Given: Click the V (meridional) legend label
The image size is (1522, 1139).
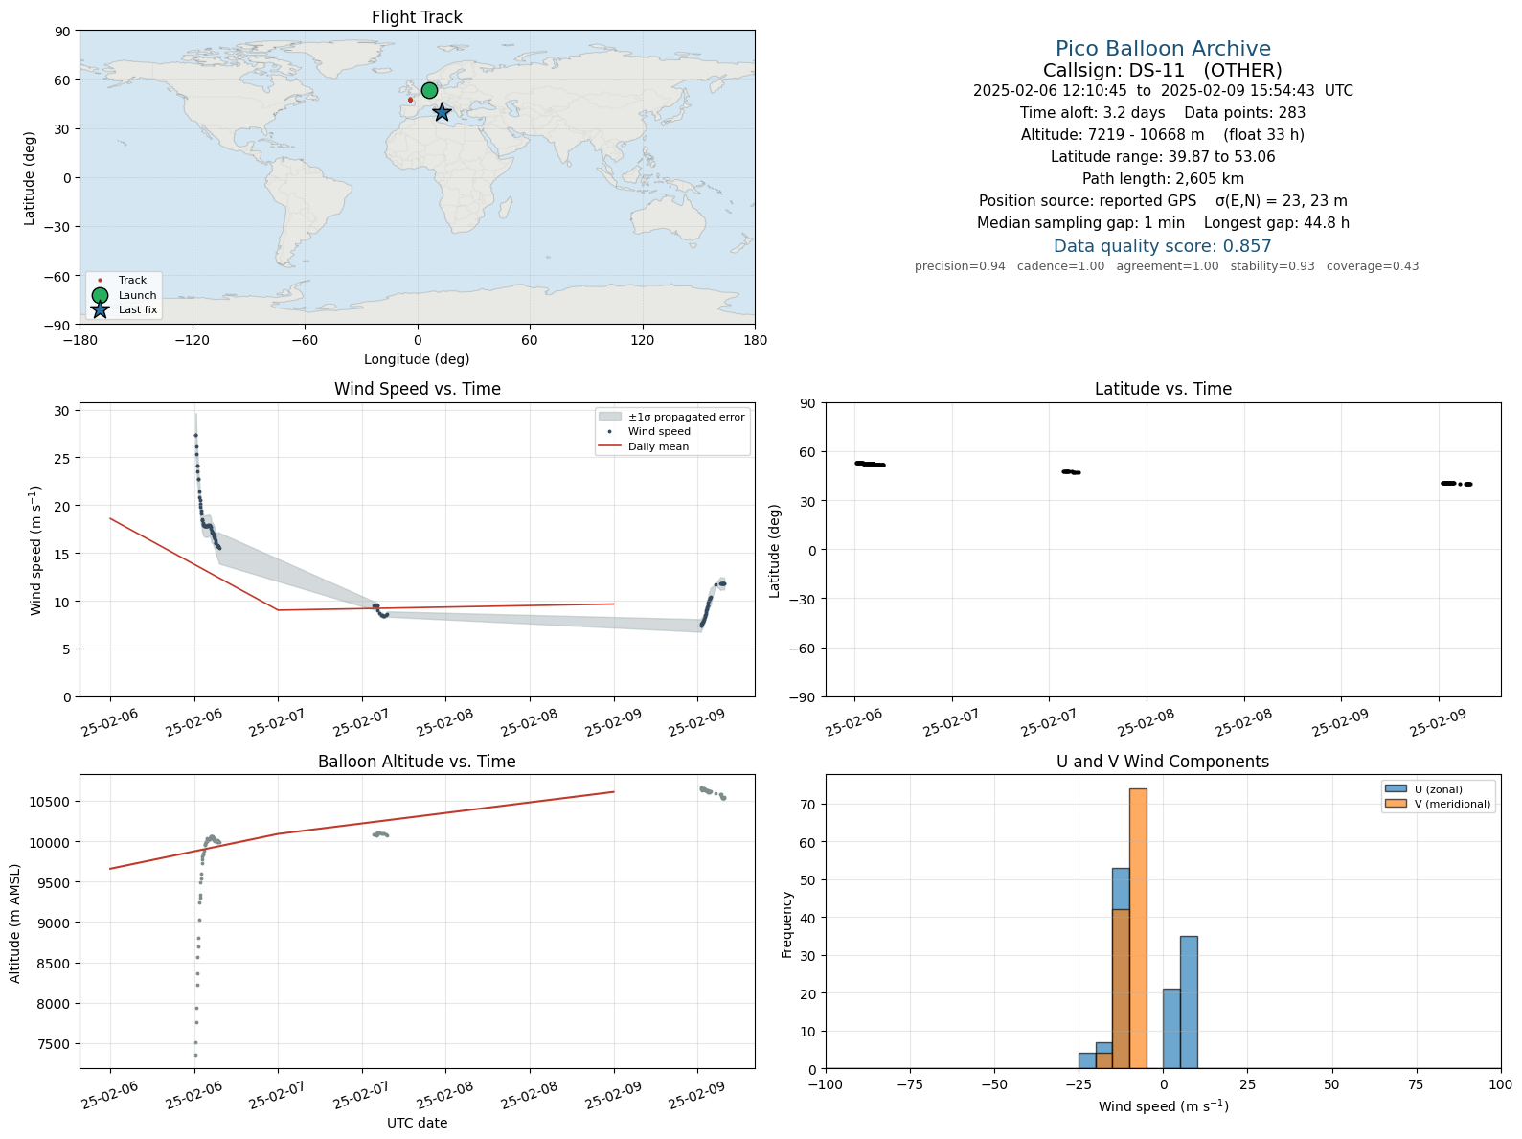Looking at the screenshot, I should pyautogui.click(x=1453, y=804).
